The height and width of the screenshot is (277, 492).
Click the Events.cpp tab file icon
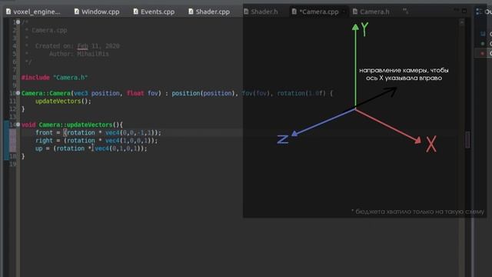click(x=135, y=12)
